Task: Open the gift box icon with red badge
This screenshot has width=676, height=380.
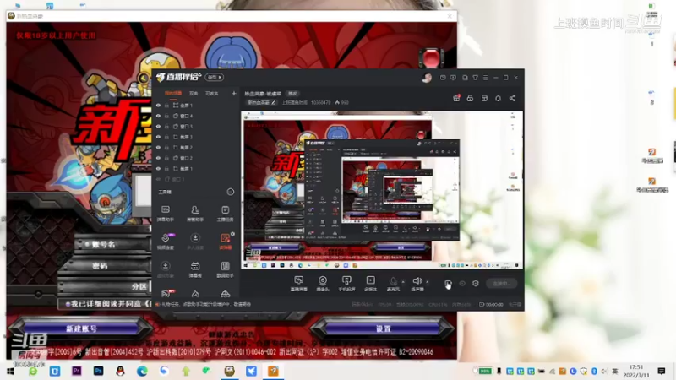Action: (x=456, y=98)
